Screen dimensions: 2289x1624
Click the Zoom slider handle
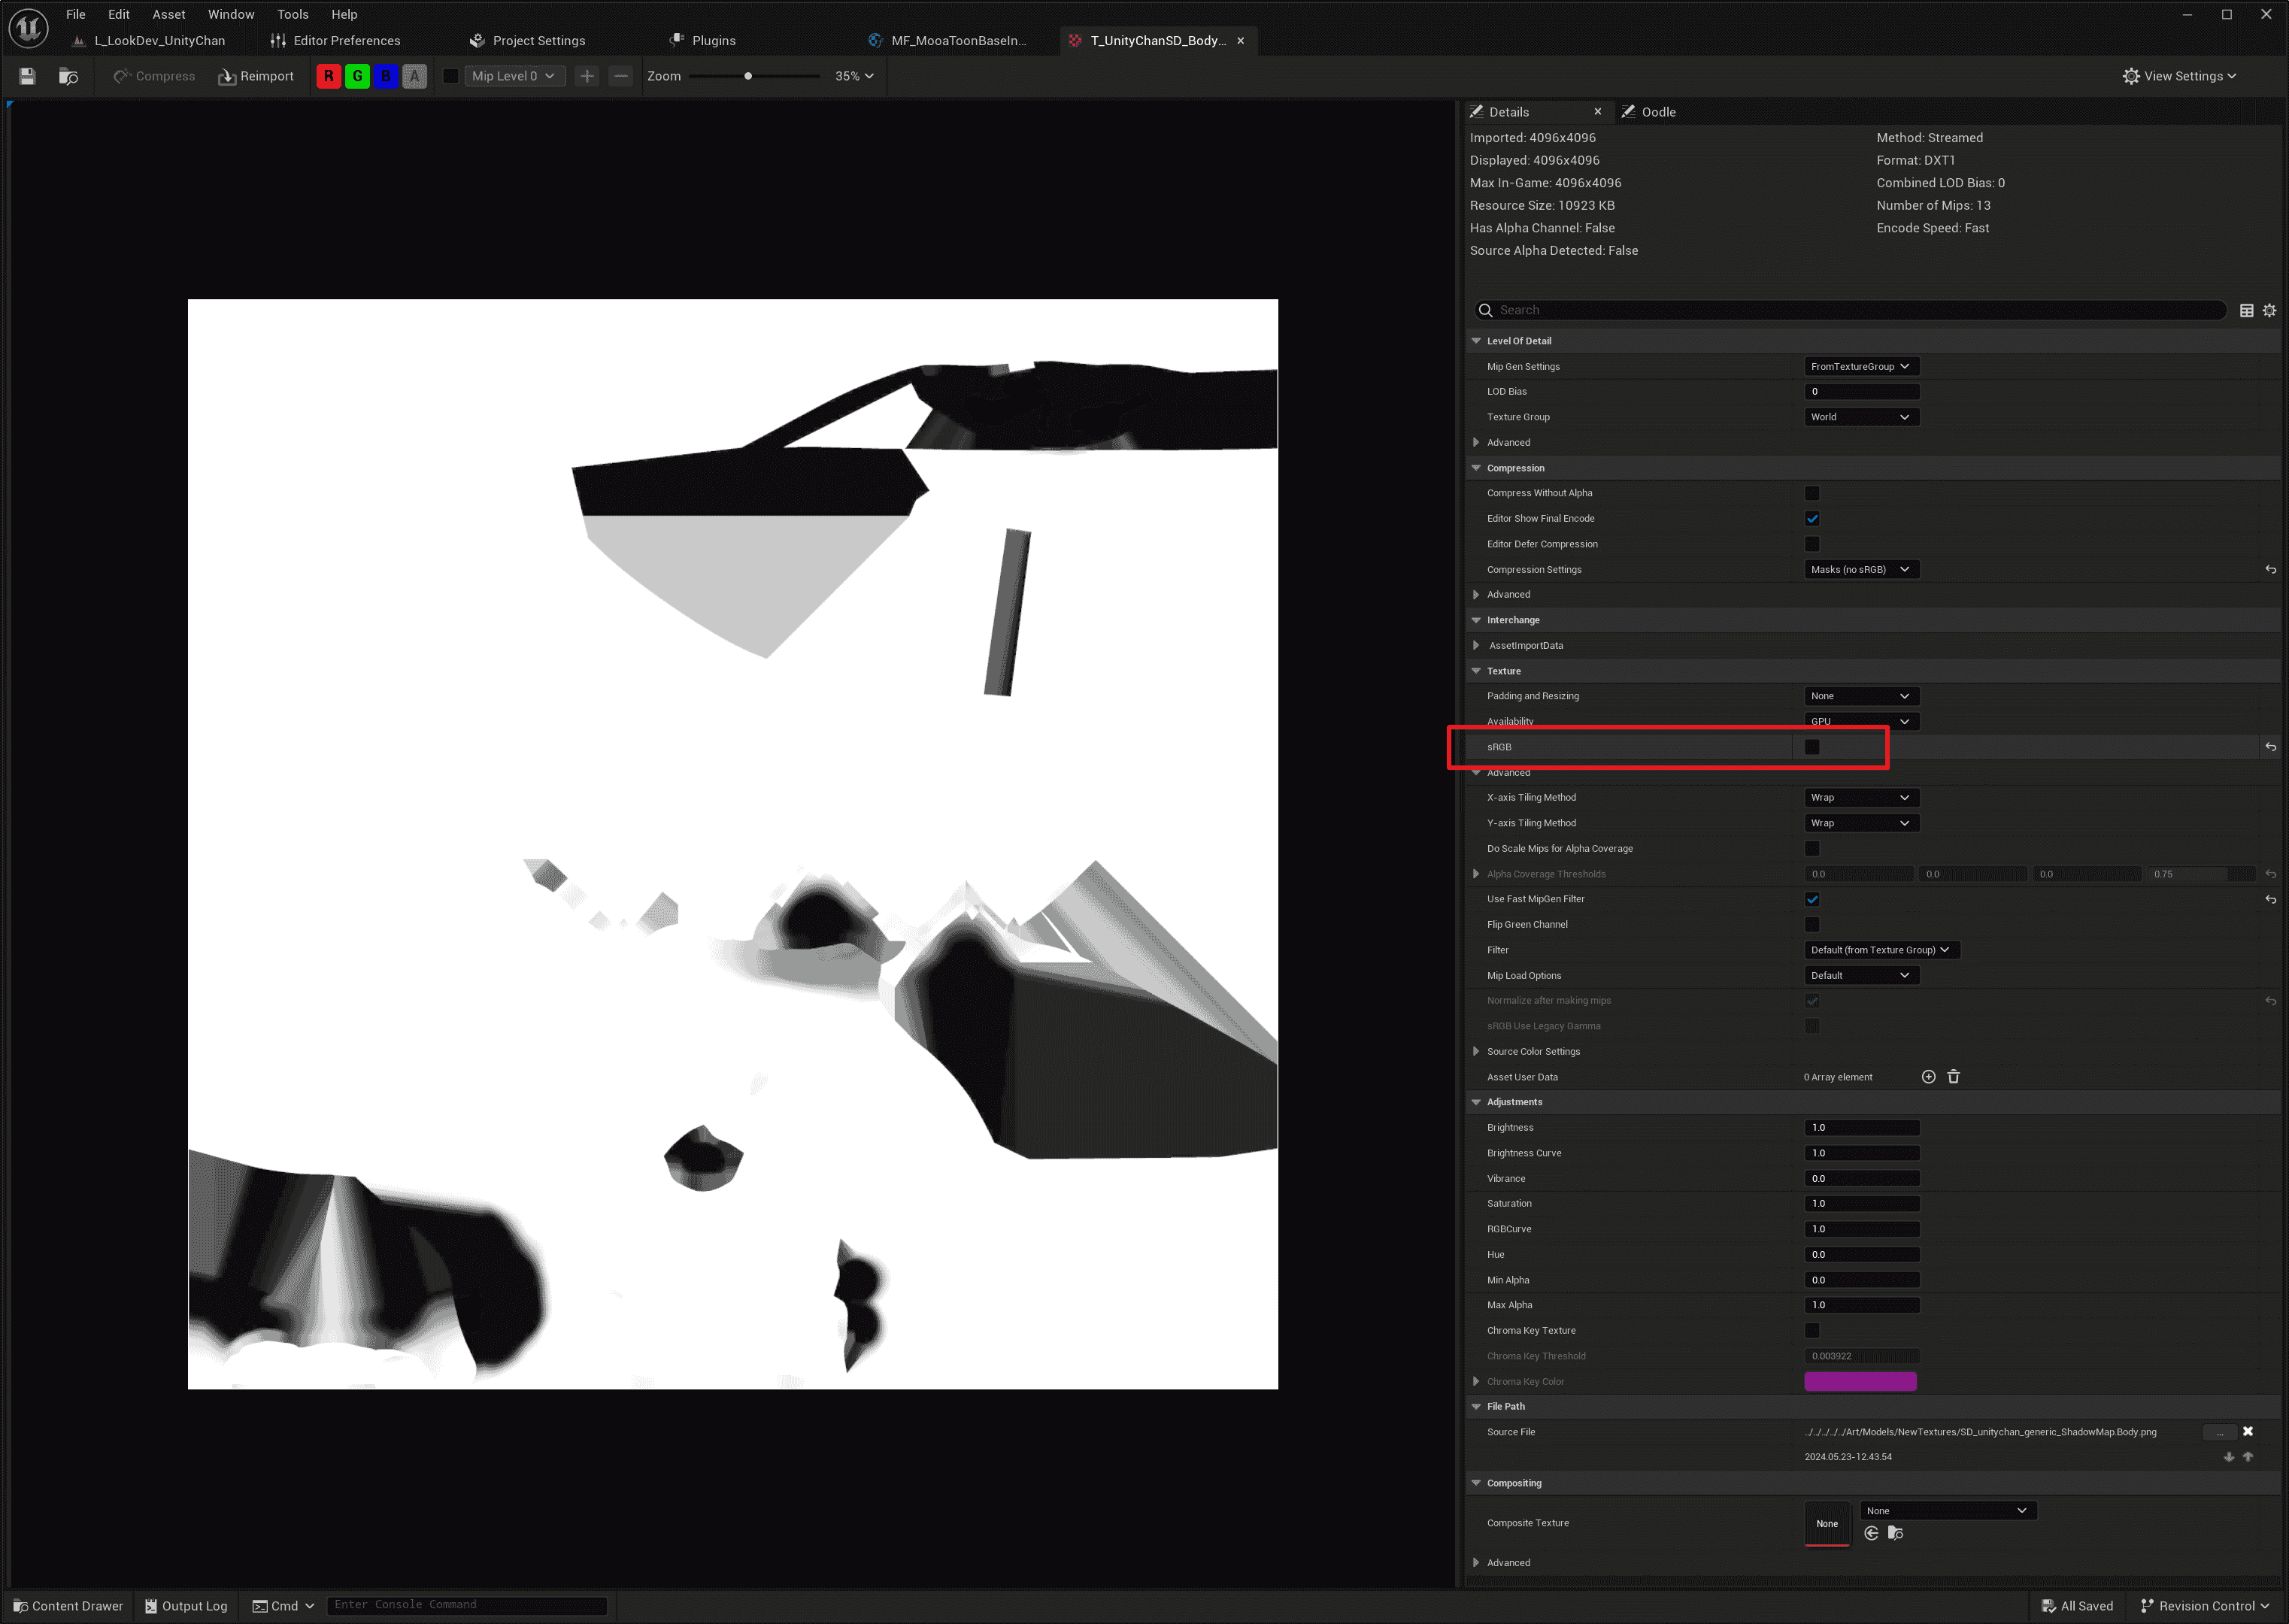pos(748,76)
